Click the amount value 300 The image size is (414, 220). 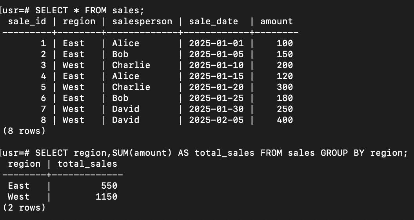click(x=285, y=87)
